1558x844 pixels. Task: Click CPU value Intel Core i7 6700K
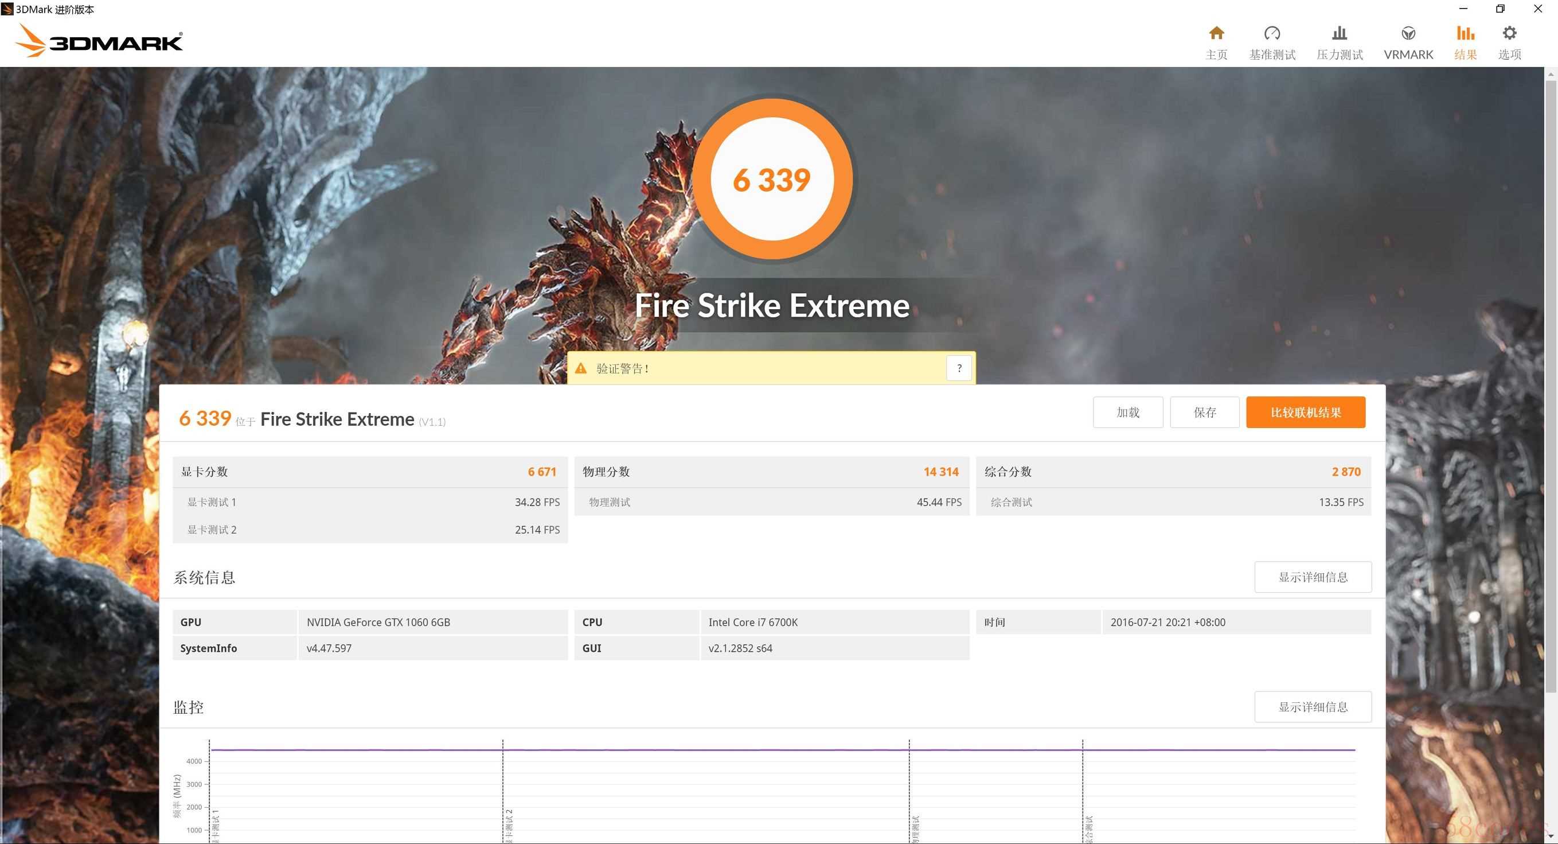click(753, 622)
